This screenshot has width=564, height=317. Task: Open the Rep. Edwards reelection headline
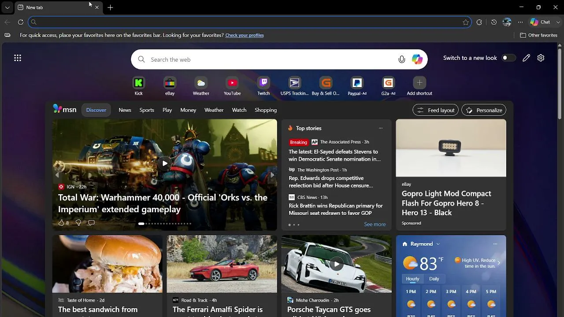[331, 182]
